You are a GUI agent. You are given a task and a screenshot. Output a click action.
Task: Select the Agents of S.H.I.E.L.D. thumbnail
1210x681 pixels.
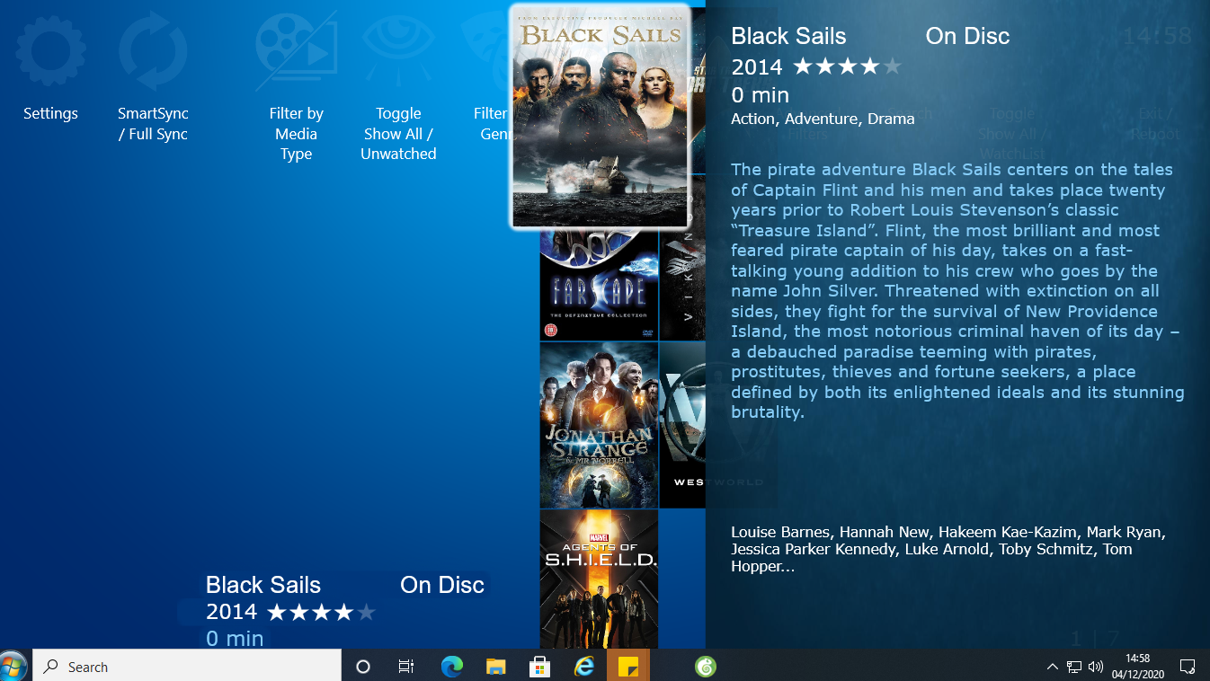point(599,579)
